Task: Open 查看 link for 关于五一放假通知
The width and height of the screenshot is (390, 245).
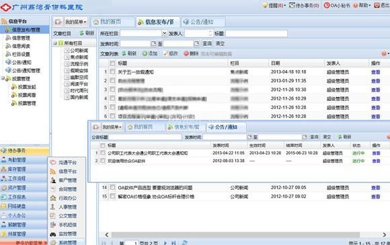Action: coord(375,72)
